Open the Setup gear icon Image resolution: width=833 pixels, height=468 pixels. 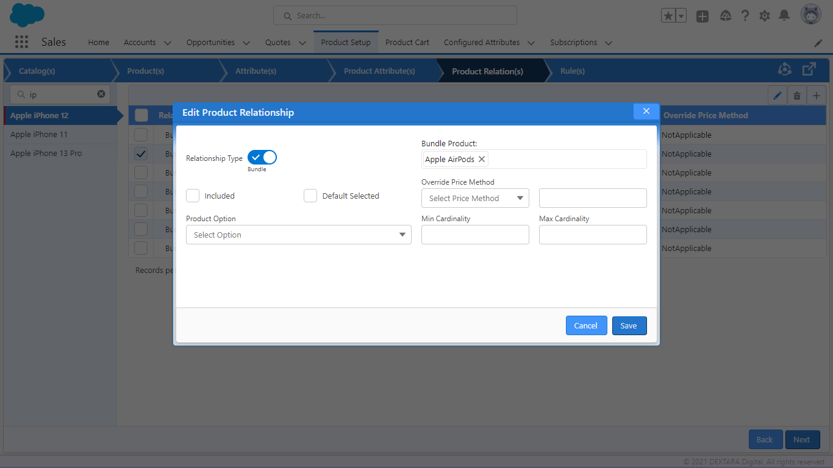coord(765,16)
